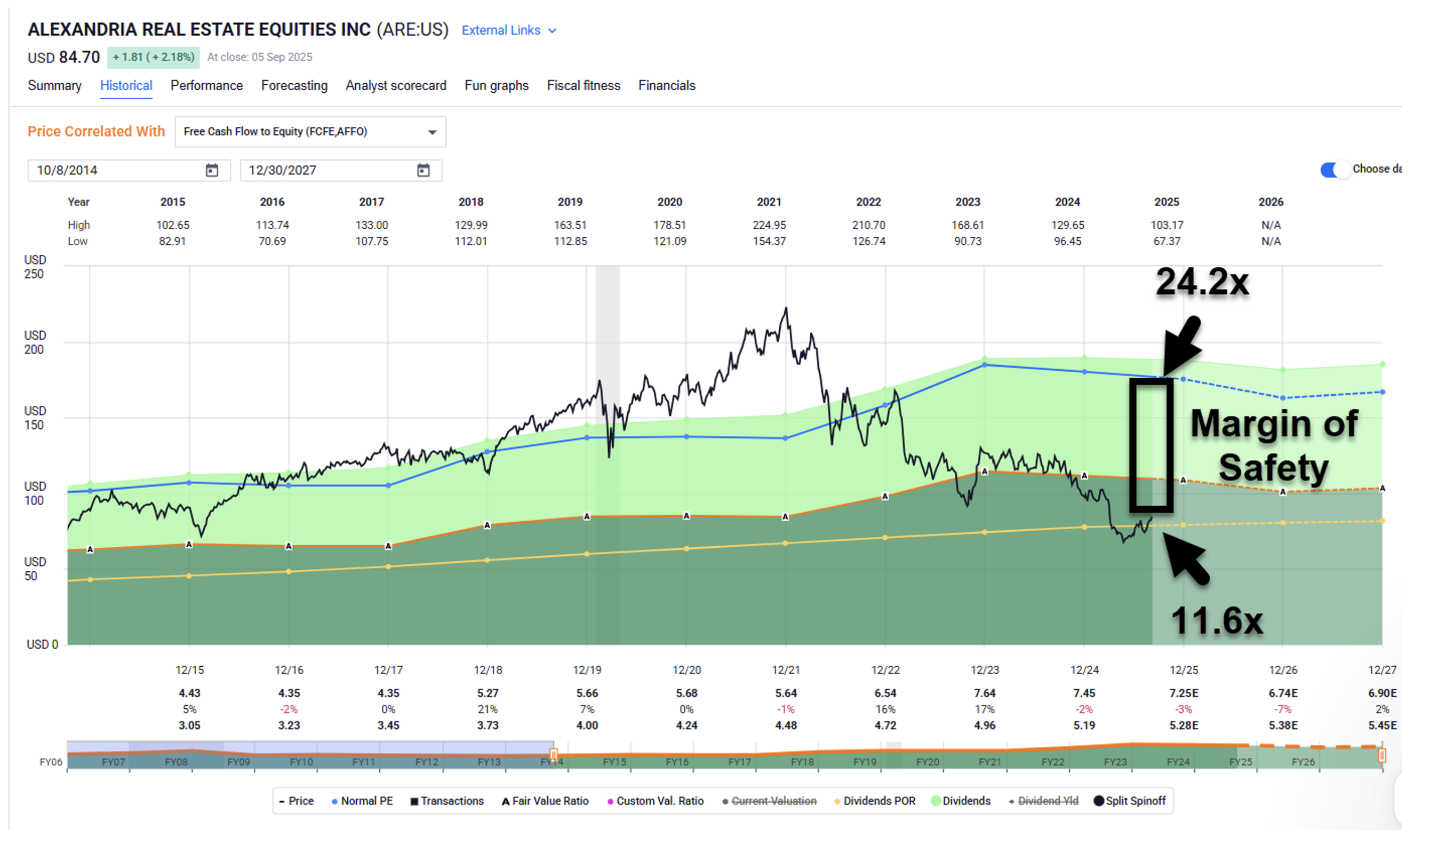Open the Analyst scorecard tab
Viewport: 1438px width, 847px height.
point(396,86)
